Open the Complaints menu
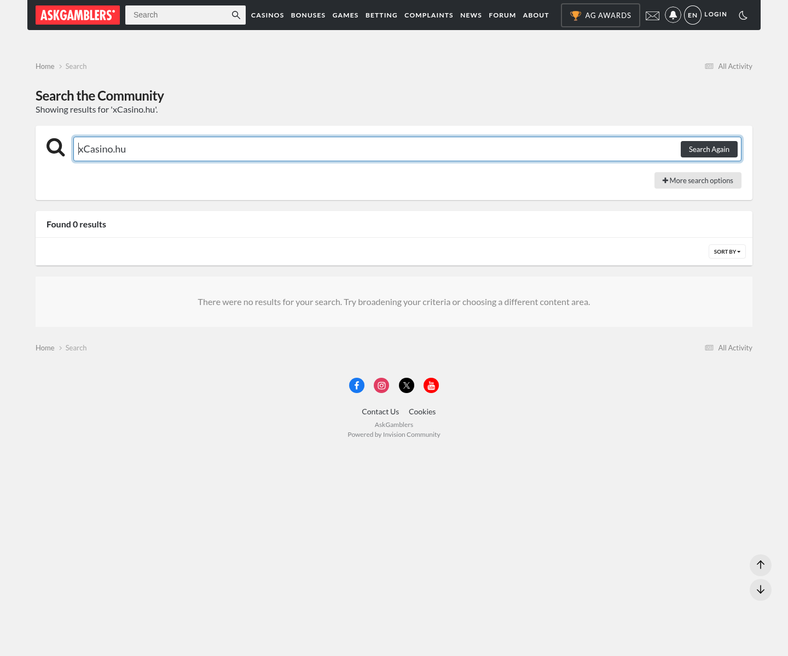Screen dimensions: 788x656 (429, 15)
